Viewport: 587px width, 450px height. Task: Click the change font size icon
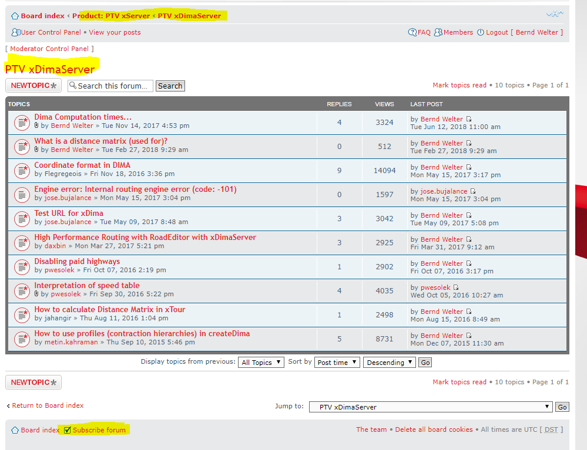[554, 14]
